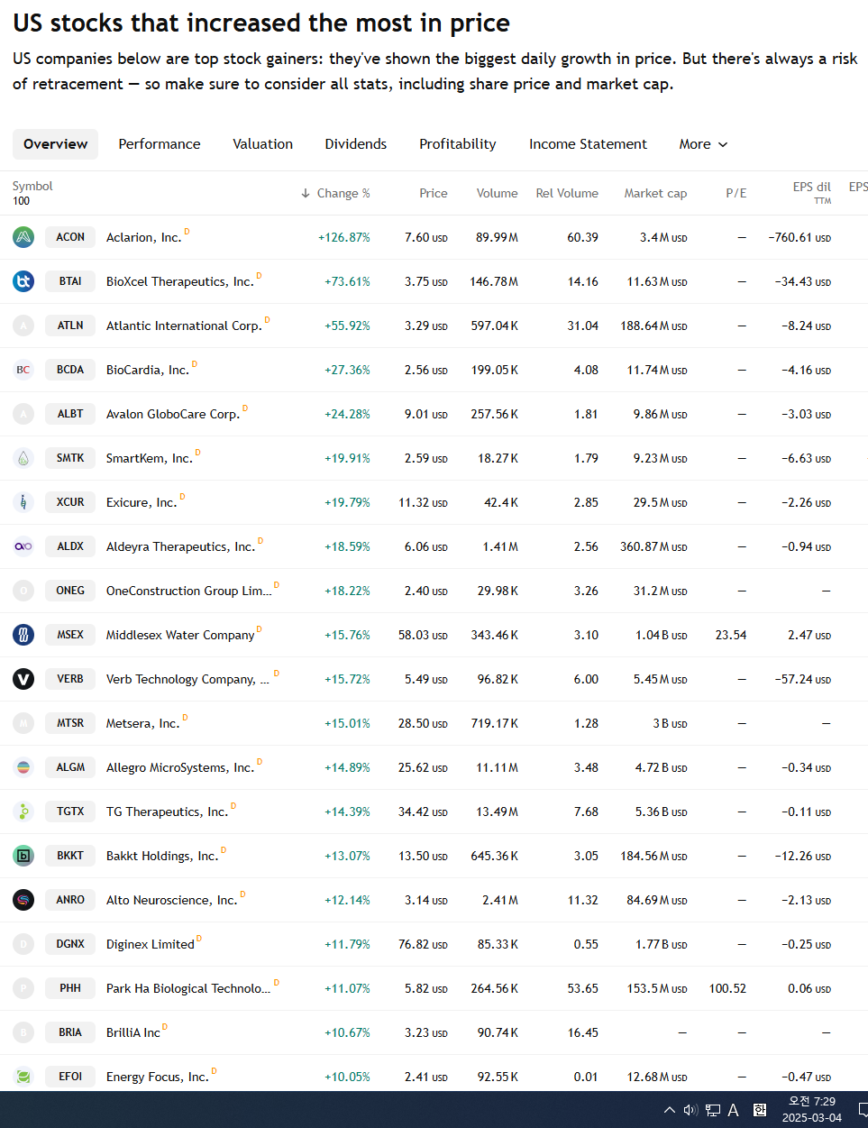Click the MTSR placeholder logo icon
868x1128 pixels.
coord(23,723)
